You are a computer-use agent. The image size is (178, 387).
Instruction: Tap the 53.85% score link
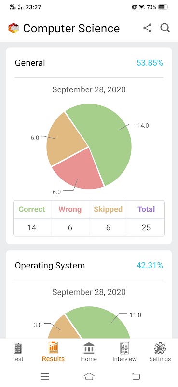pos(150,63)
